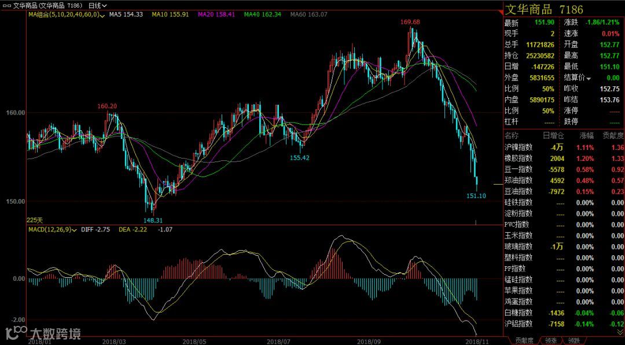Select the 硅铁指数 row
The height and width of the screenshot is (345, 625).
coord(564,203)
